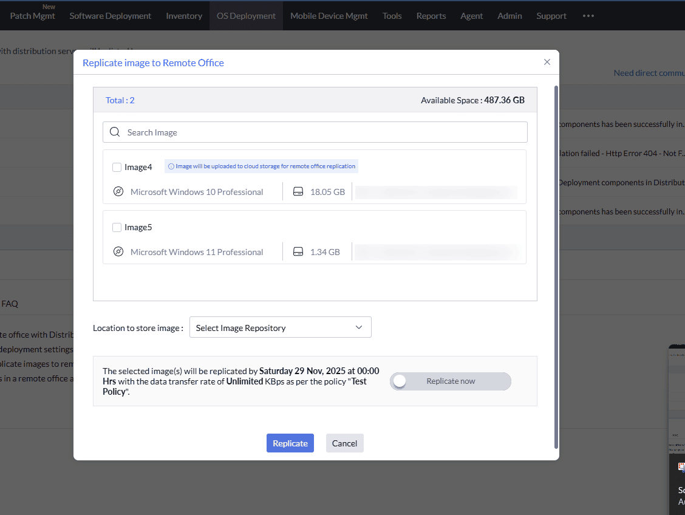
Task: Click the disc icon beside Windows 10 Professional
Action: 118,191
